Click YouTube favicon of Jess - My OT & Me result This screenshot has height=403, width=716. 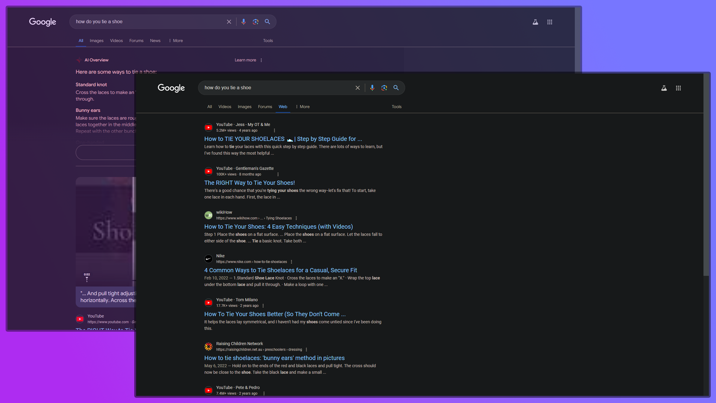(x=208, y=128)
